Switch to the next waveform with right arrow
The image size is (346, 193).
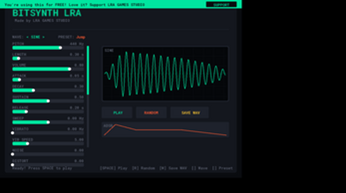tap(44, 37)
